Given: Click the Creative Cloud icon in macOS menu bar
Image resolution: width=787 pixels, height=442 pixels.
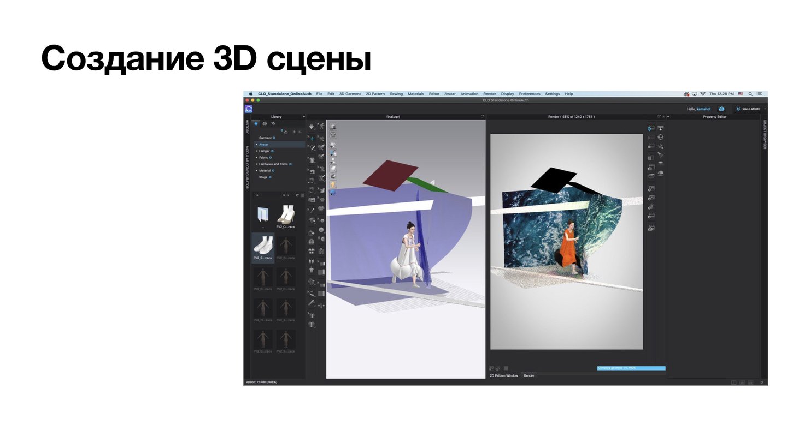Looking at the screenshot, I should 686,94.
